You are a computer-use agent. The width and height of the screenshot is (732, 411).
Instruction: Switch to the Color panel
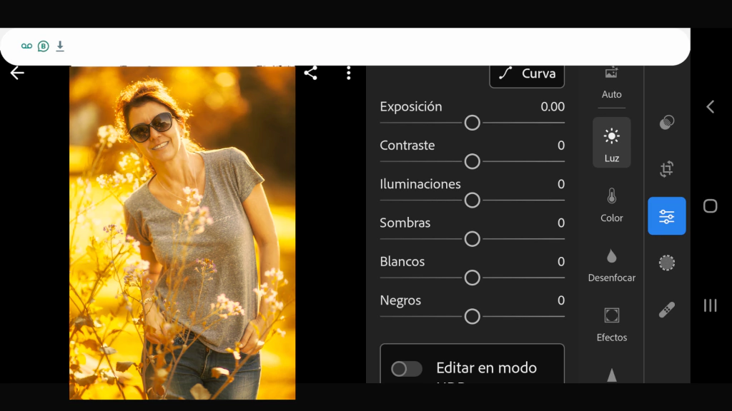pyautogui.click(x=611, y=205)
